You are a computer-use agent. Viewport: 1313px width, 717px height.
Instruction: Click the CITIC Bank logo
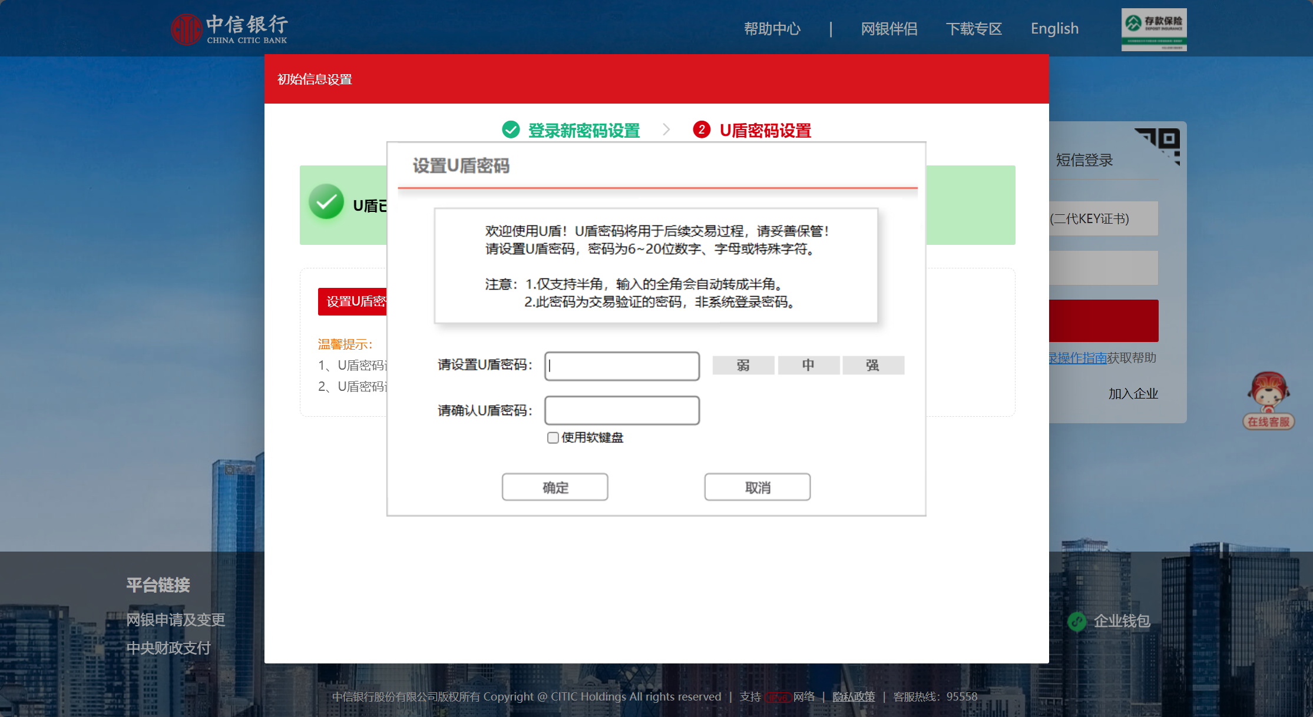[x=229, y=29]
